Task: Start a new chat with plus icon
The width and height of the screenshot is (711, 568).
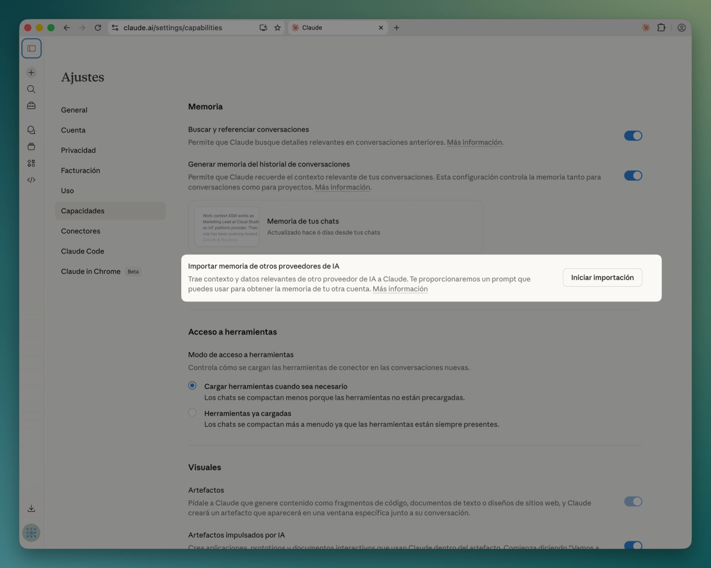Action: coord(31,73)
